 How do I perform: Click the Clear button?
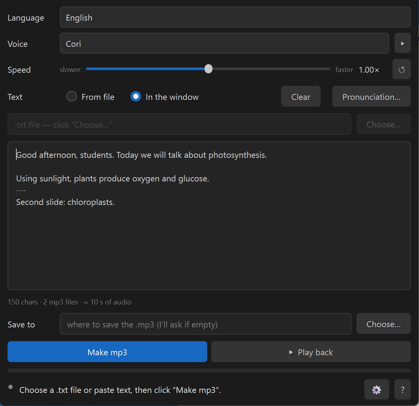click(301, 97)
